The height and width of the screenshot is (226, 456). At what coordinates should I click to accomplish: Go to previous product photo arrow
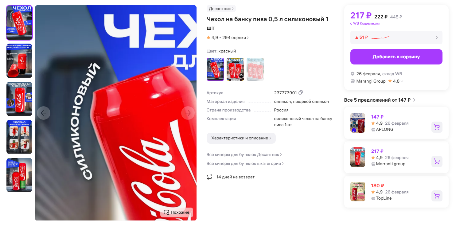coord(44,113)
